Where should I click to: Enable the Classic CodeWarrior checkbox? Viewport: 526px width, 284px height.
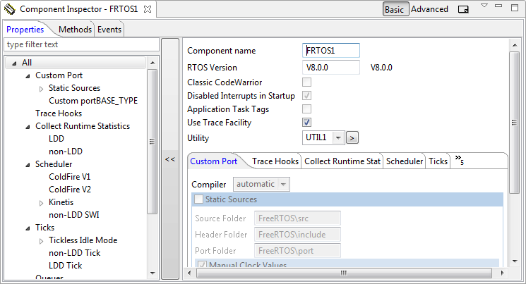click(307, 82)
